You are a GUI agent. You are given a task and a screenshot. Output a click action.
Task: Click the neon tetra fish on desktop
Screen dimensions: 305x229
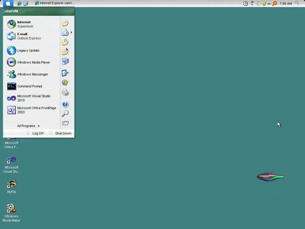pyautogui.click(x=270, y=177)
